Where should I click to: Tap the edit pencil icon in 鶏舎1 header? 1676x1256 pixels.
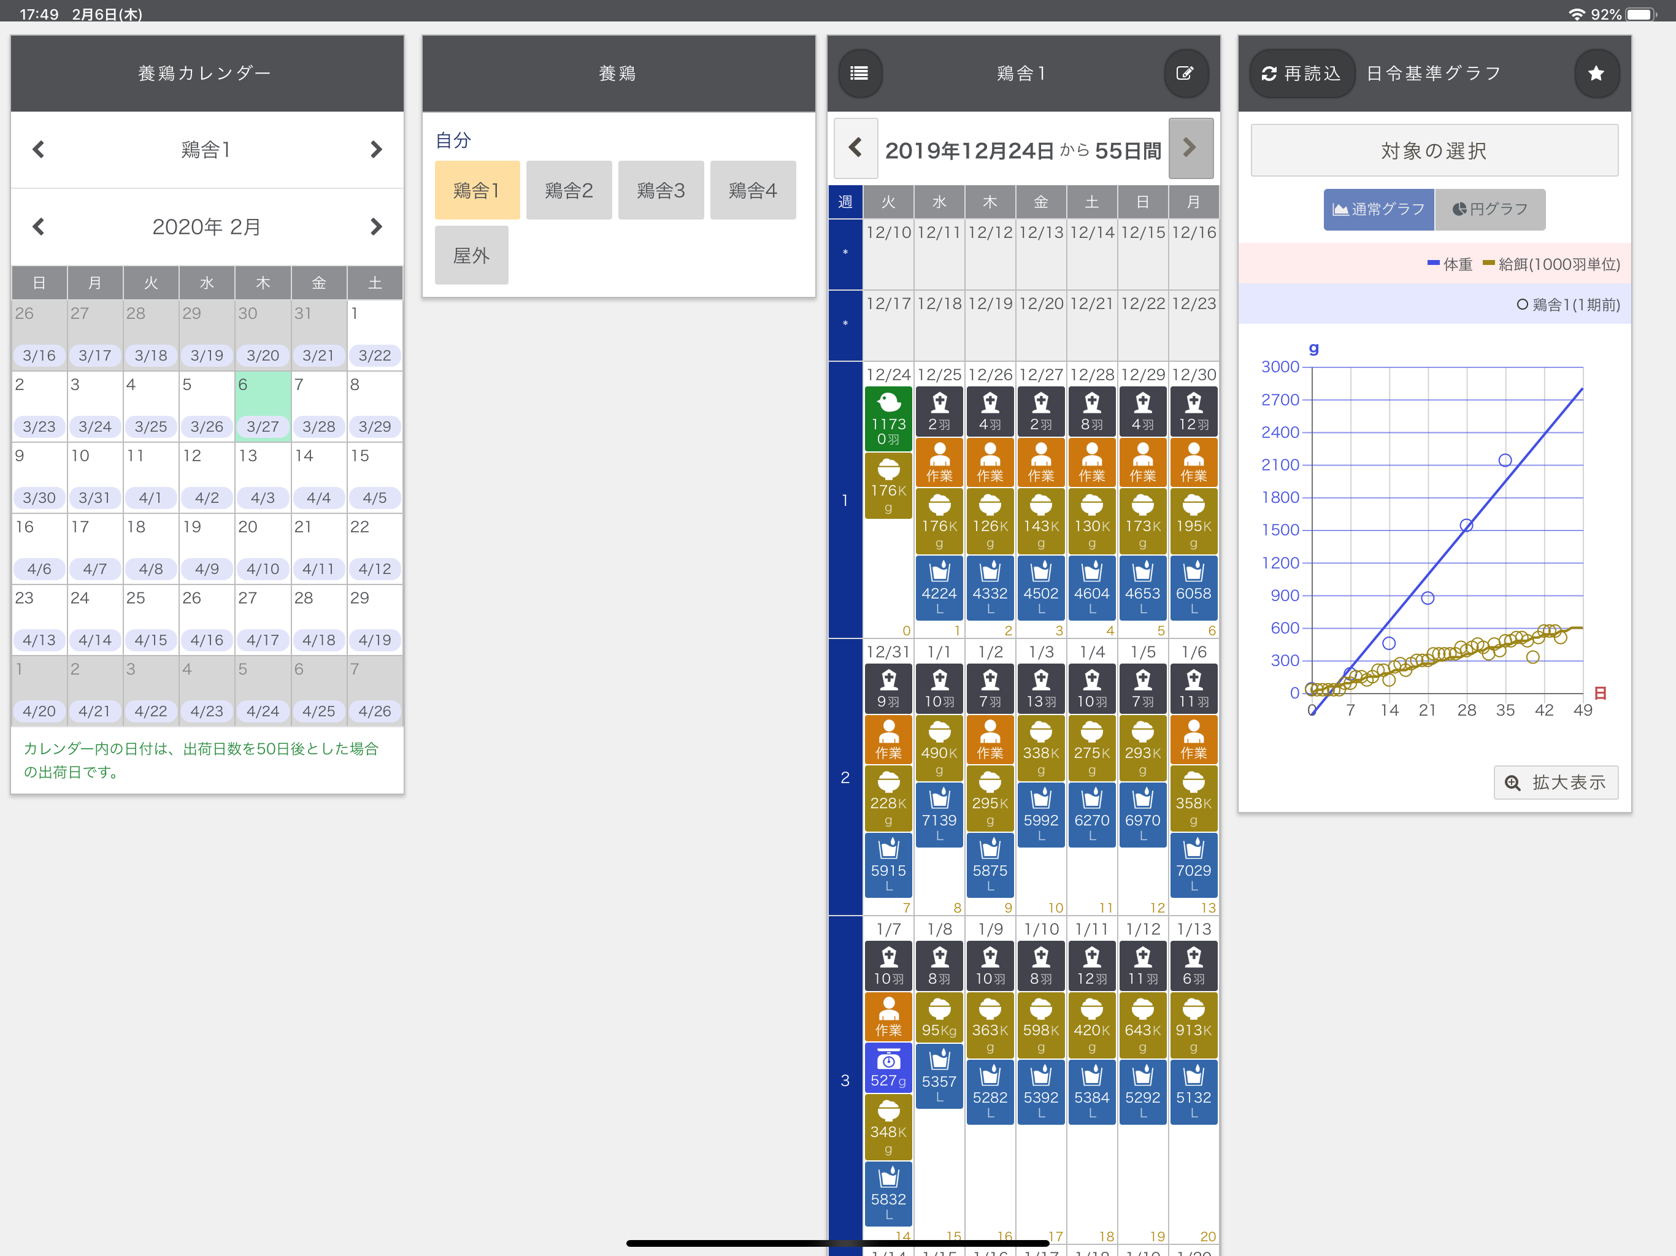pos(1185,74)
